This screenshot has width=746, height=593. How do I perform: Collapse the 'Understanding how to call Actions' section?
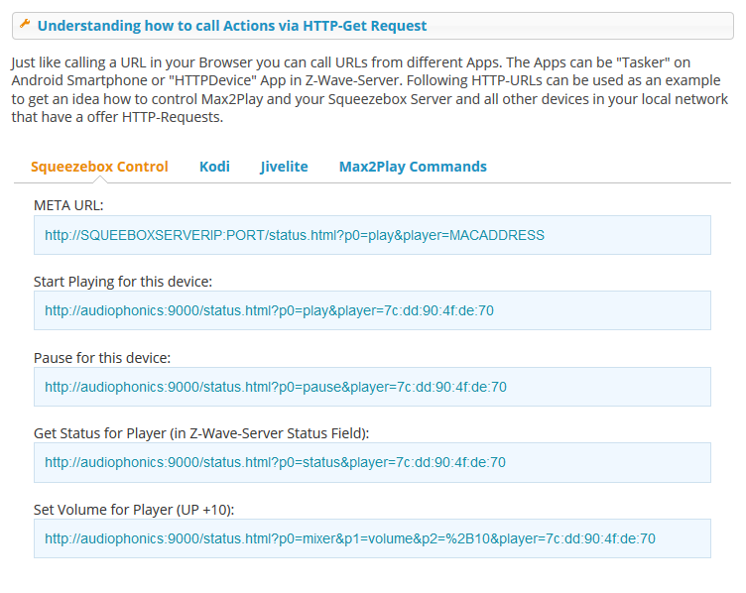coord(232,26)
